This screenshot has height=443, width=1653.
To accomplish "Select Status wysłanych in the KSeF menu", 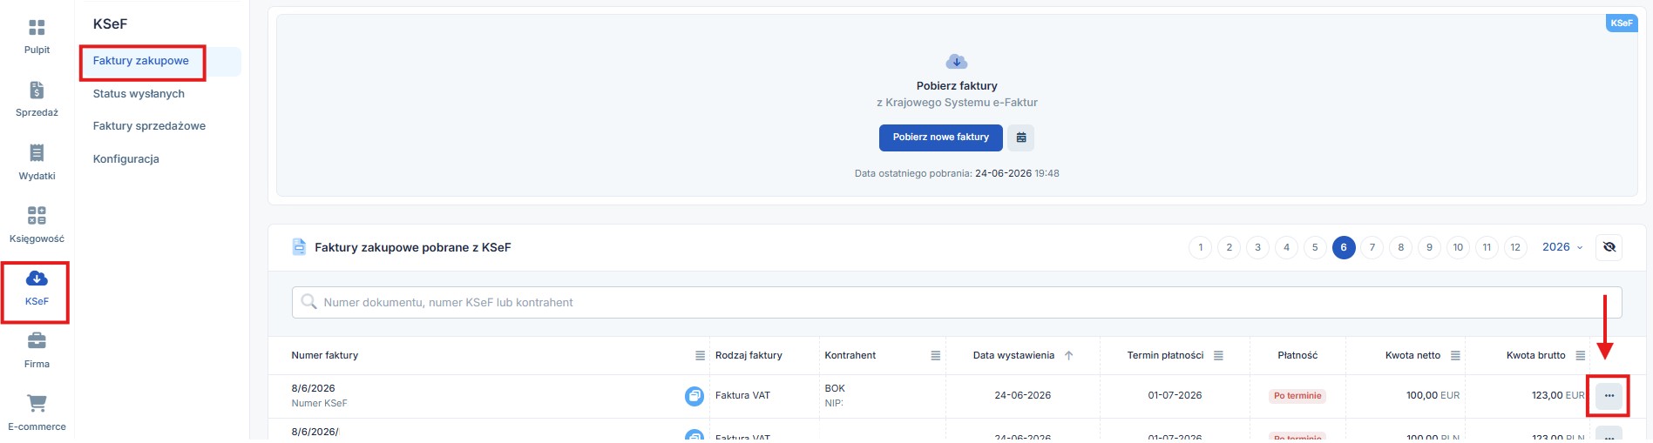I will 139,94.
